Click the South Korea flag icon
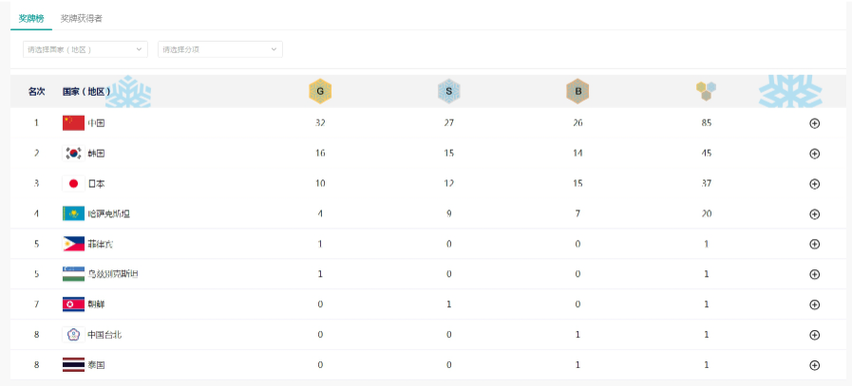Image resolution: width=852 pixels, height=386 pixels. (x=73, y=153)
